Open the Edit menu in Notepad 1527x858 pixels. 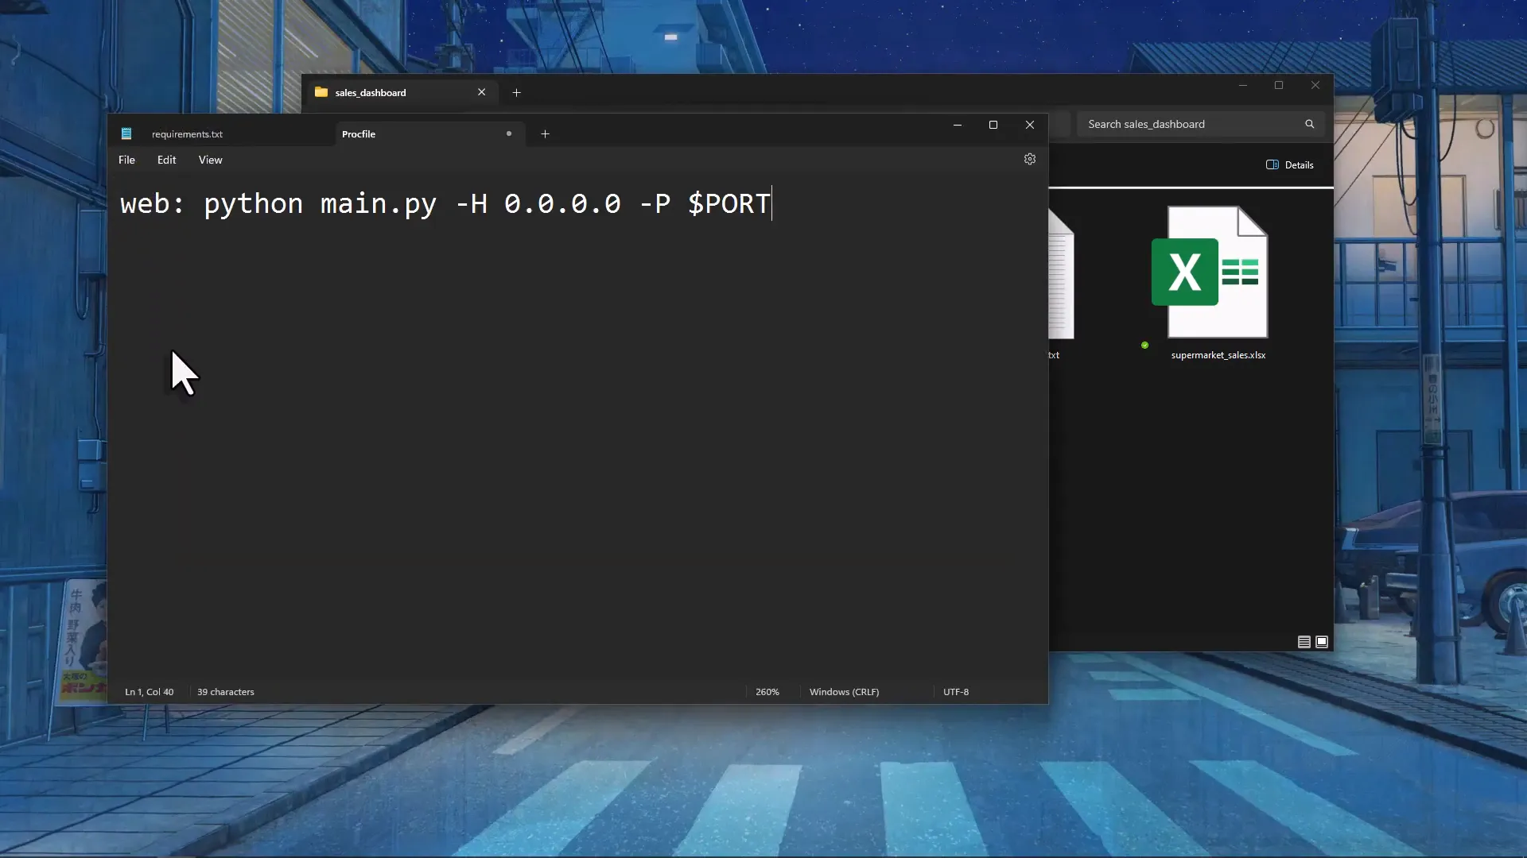(x=166, y=160)
